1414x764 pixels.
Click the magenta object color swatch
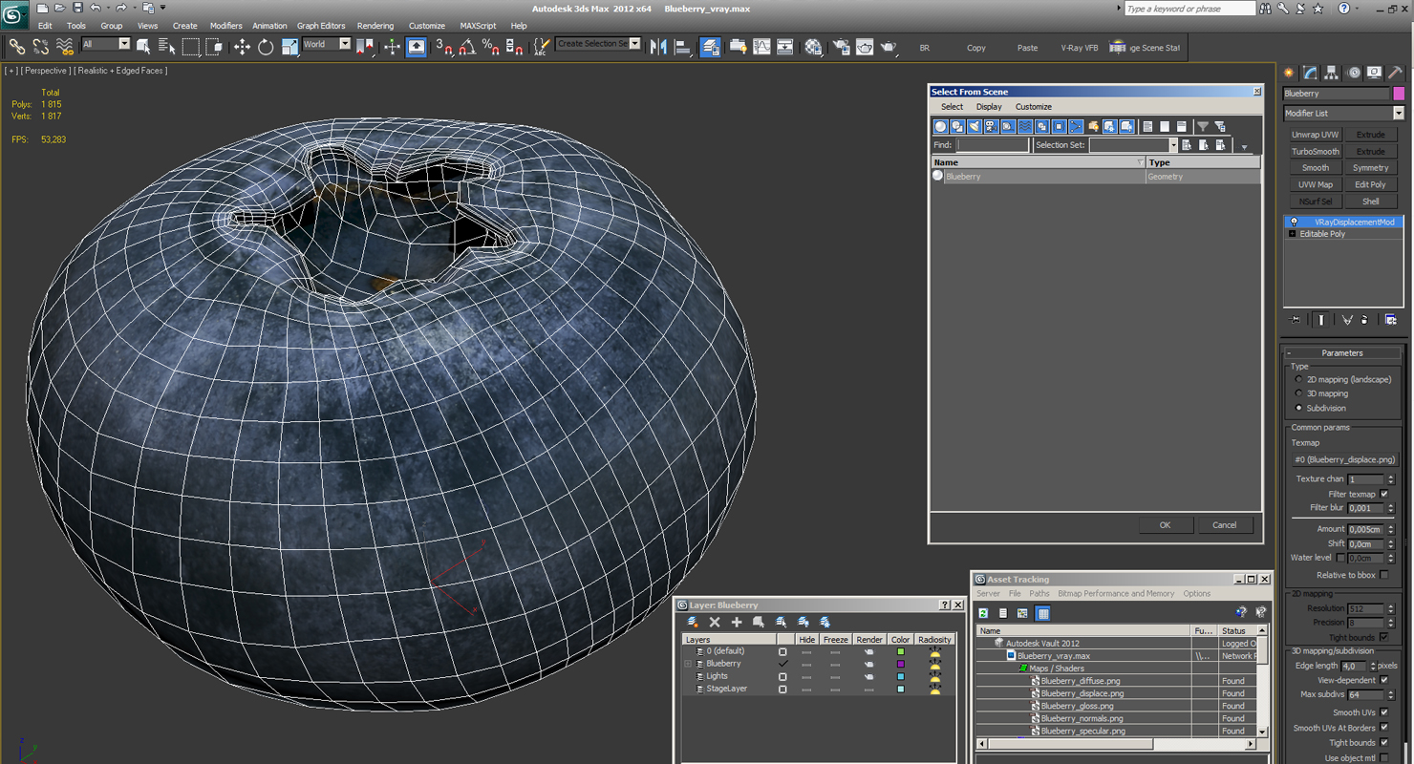tap(1399, 94)
